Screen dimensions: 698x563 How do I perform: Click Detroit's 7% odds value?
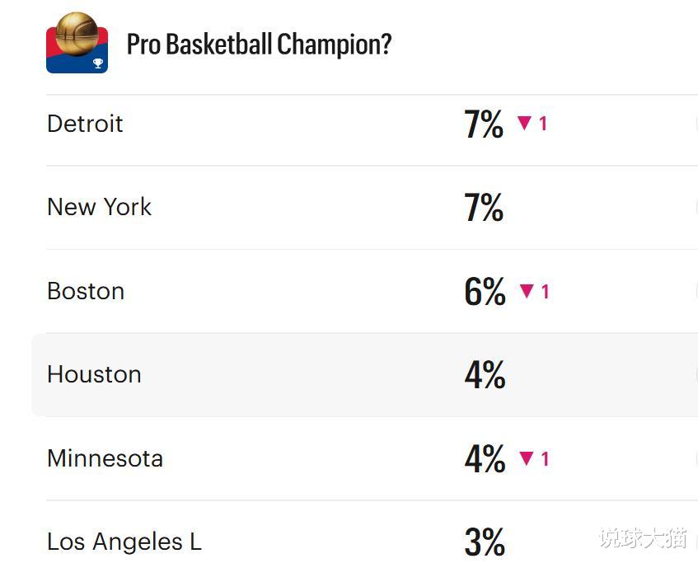coord(484,124)
